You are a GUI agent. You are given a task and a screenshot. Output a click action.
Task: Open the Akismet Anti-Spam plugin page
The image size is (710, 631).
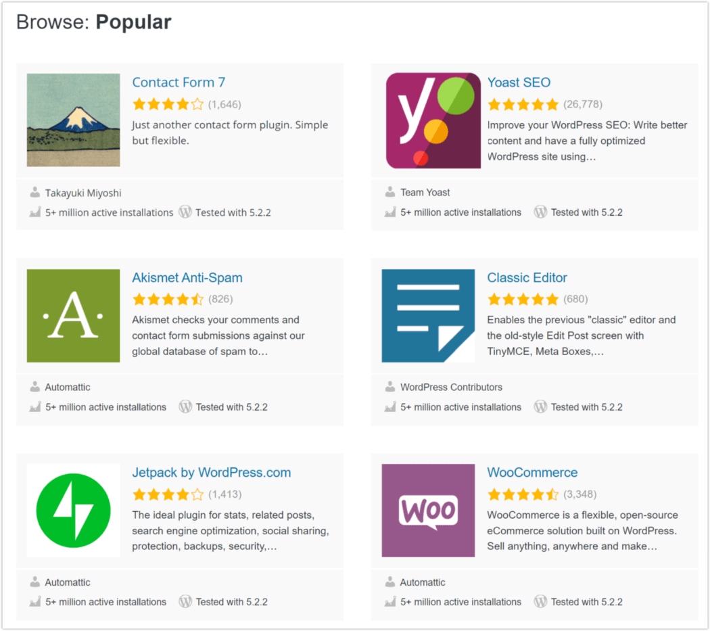tap(187, 277)
